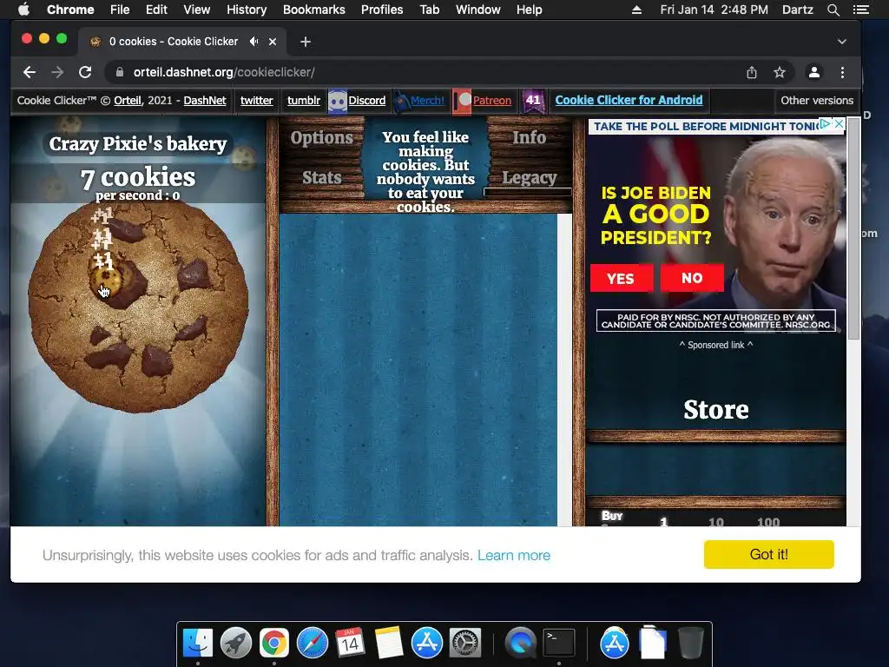Open the Apple menu
The image size is (889, 667).
(x=23, y=10)
